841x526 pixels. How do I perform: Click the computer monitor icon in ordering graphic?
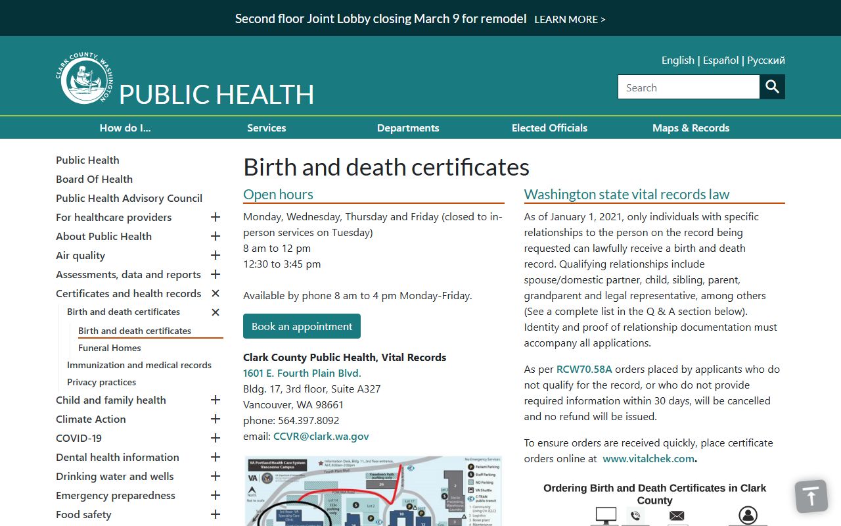tap(605, 515)
